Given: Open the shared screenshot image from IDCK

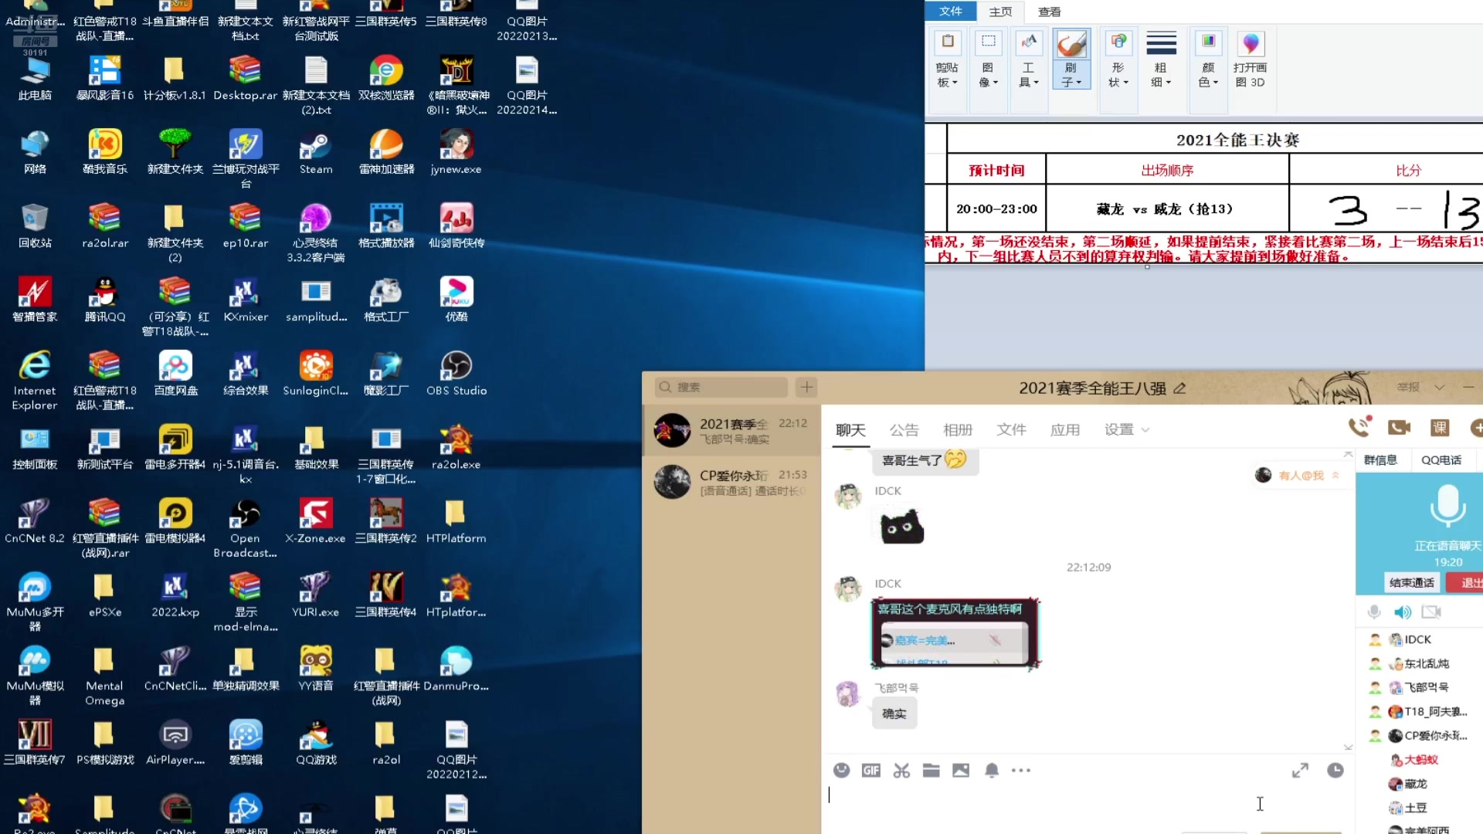Looking at the screenshot, I should tap(955, 632).
